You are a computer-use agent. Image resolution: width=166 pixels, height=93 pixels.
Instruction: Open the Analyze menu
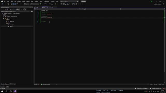tap(36, 1)
